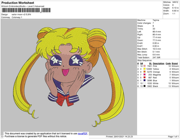Click the 'Magenta' description text
The height and width of the screenshot is (139, 180).
(x=157, y=75)
